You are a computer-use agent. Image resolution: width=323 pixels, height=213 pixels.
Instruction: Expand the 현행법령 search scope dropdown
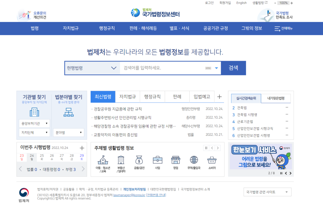tap(92, 68)
